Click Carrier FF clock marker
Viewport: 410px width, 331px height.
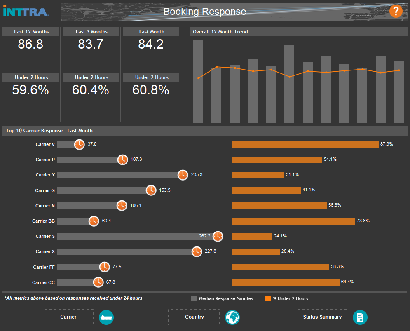point(104,267)
